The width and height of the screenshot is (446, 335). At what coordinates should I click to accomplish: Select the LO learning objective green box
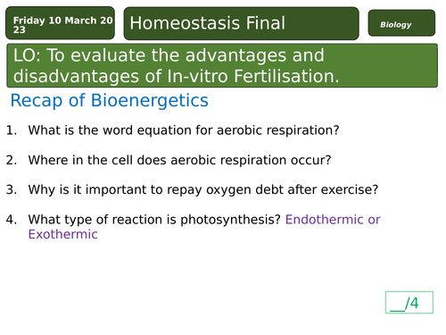coord(222,65)
